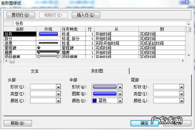Click the gray bar appearance of 项目摘要 row
This screenshot has width=195, height=130.
pos(48,56)
